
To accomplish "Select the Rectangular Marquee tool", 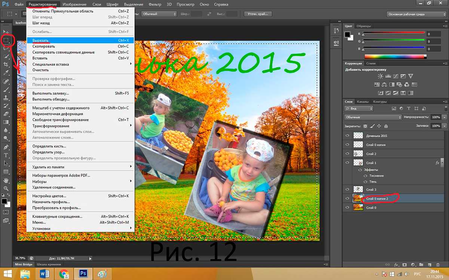I will click(6, 40).
